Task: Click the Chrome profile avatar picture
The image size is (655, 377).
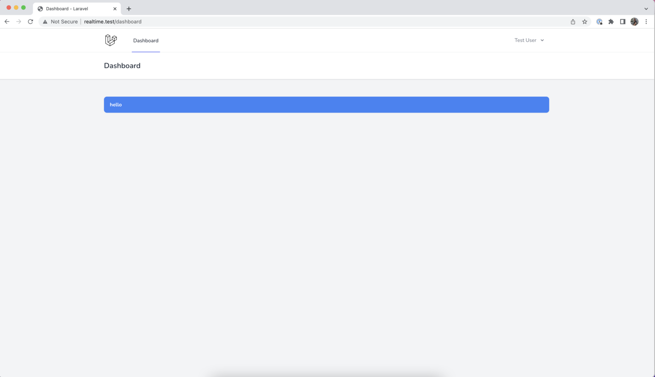Action: (x=634, y=21)
